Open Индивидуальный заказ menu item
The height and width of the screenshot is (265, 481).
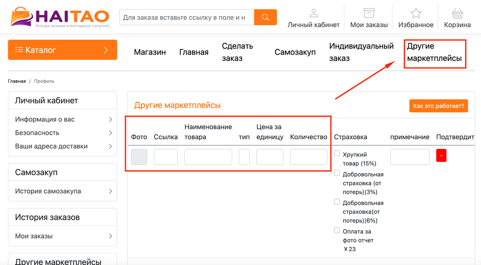click(362, 52)
